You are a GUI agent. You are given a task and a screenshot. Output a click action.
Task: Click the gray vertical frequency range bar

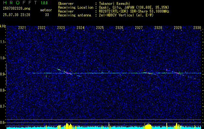pos(6,74)
